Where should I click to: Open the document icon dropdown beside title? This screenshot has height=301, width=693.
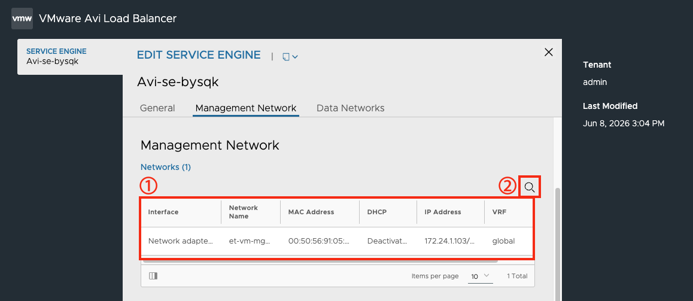(290, 57)
